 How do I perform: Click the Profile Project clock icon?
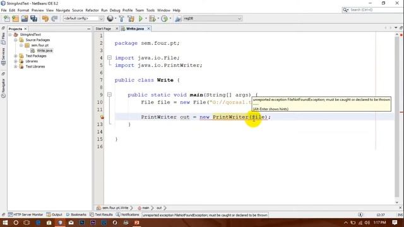(x=164, y=18)
